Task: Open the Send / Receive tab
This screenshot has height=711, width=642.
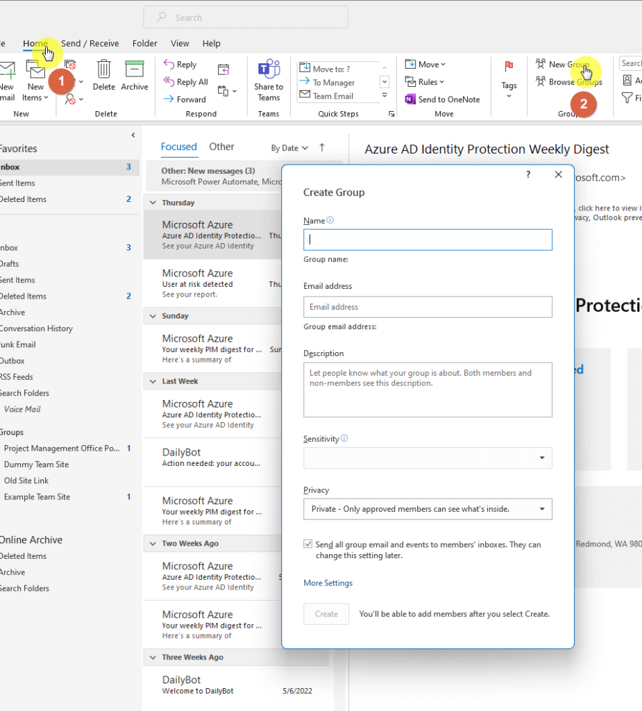Action: point(90,44)
